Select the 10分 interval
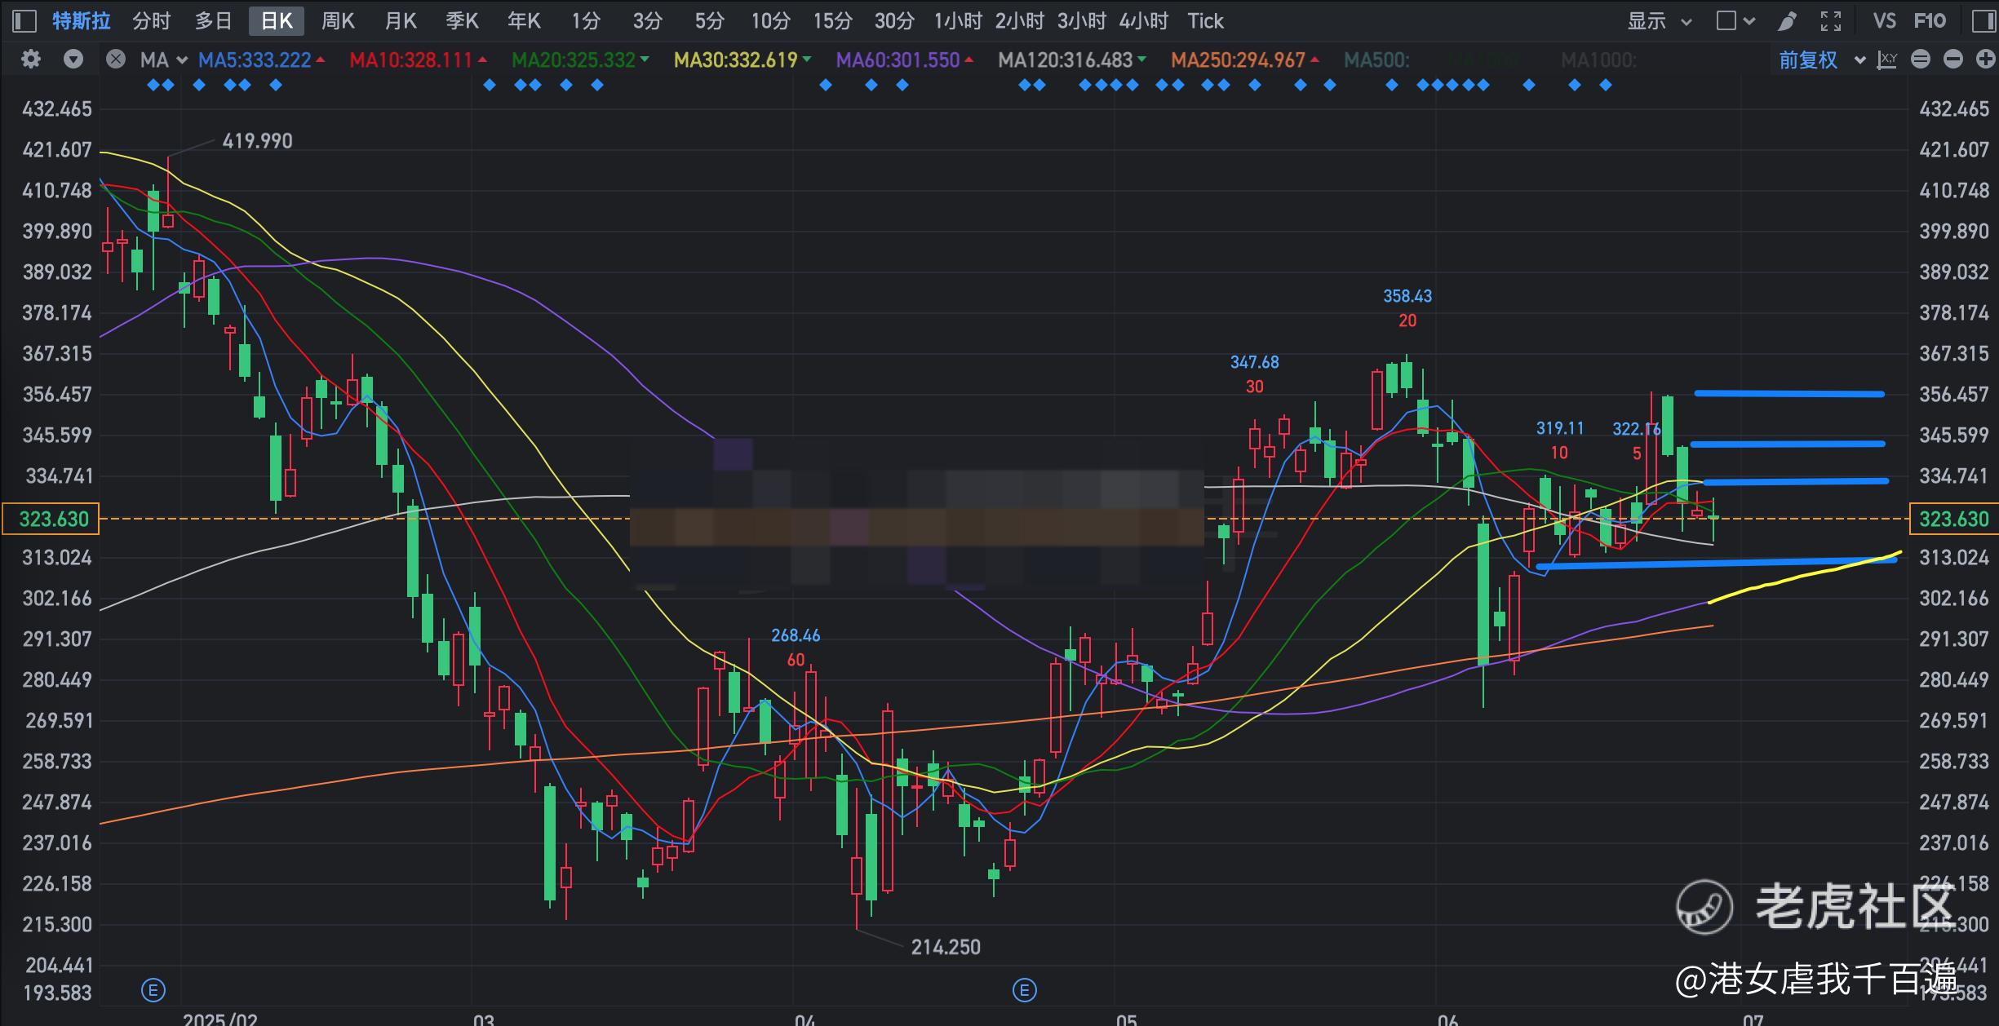1999x1026 pixels. tap(771, 20)
